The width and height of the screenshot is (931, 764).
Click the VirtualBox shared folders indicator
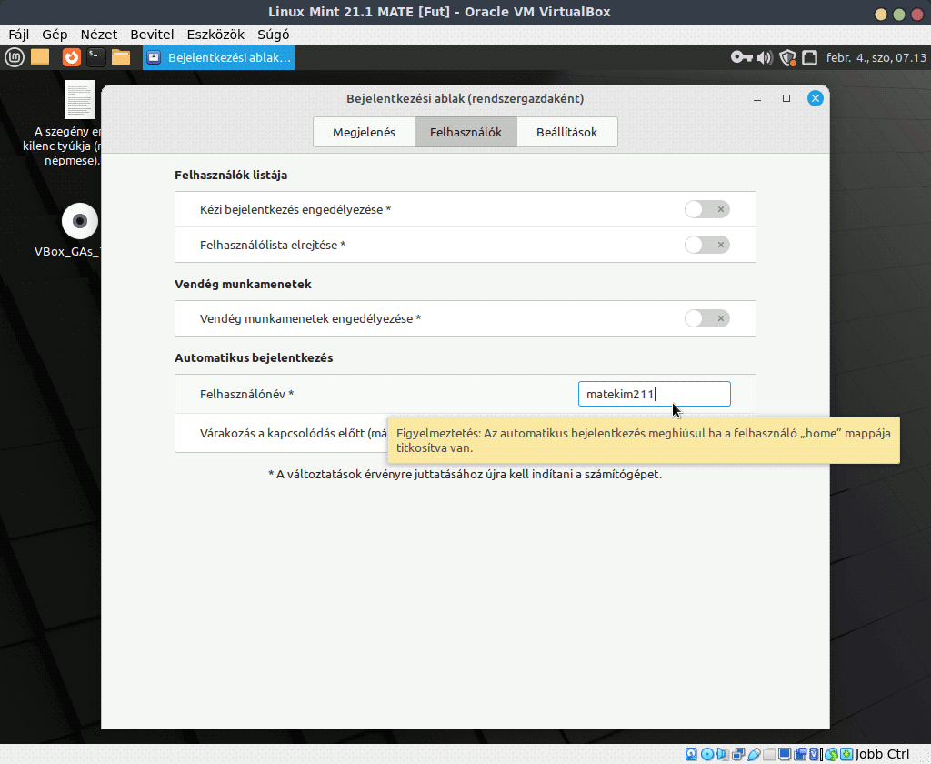769,754
